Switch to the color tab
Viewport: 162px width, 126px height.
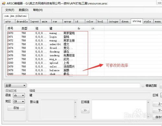[91, 21]
